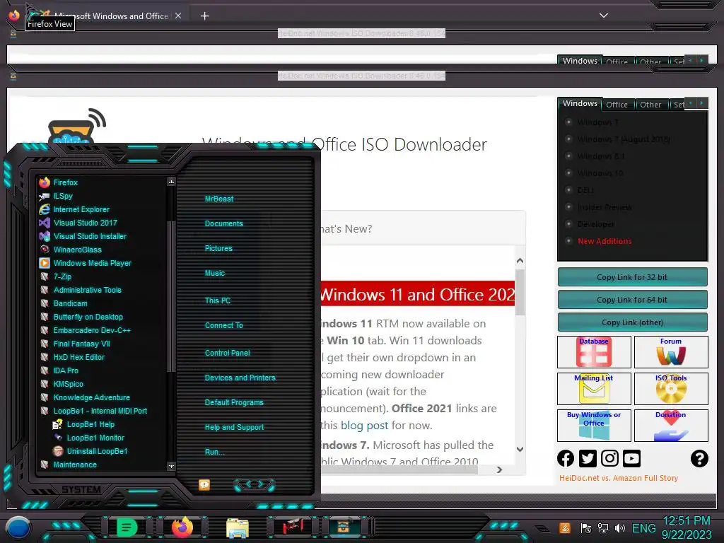The height and width of the screenshot is (543, 724).
Task: Select the Windows 8.1 radio button
Action: click(569, 156)
